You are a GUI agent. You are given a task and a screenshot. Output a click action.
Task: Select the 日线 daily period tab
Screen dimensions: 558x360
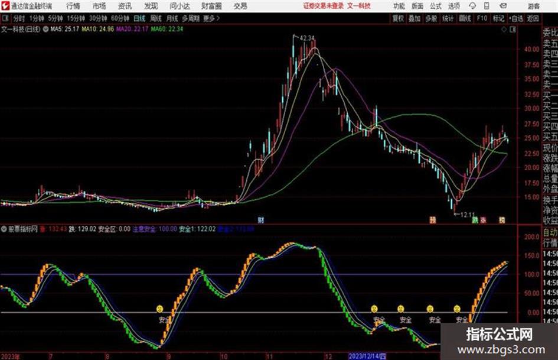click(139, 18)
